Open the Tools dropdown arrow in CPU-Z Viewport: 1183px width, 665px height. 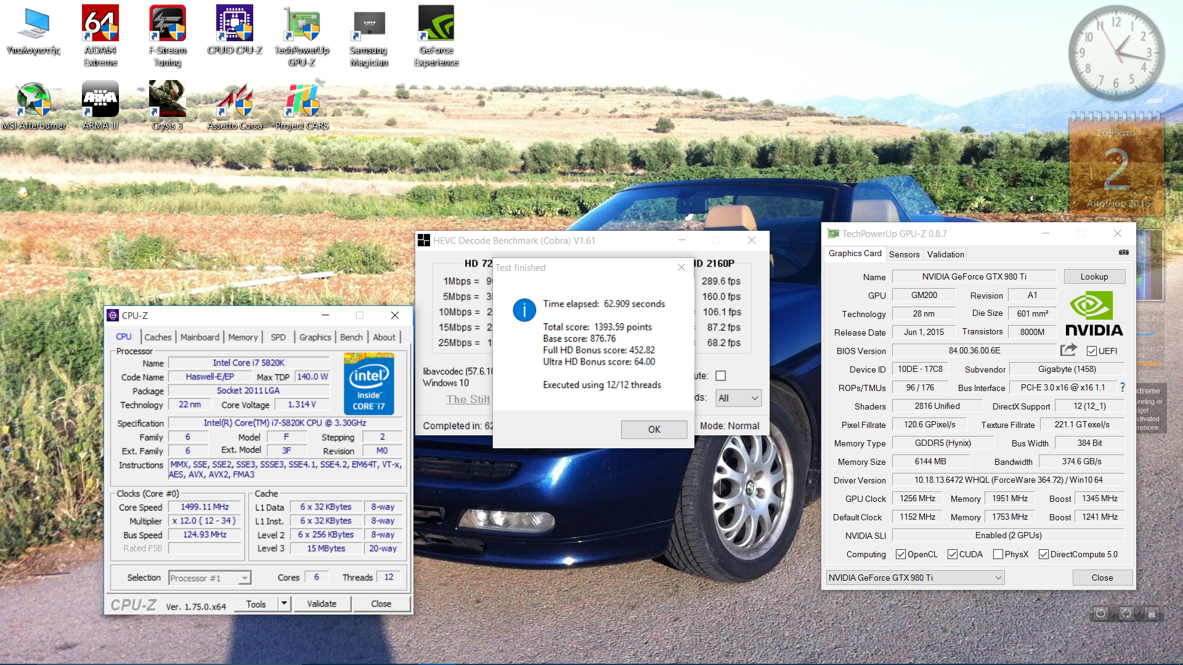[x=284, y=603]
